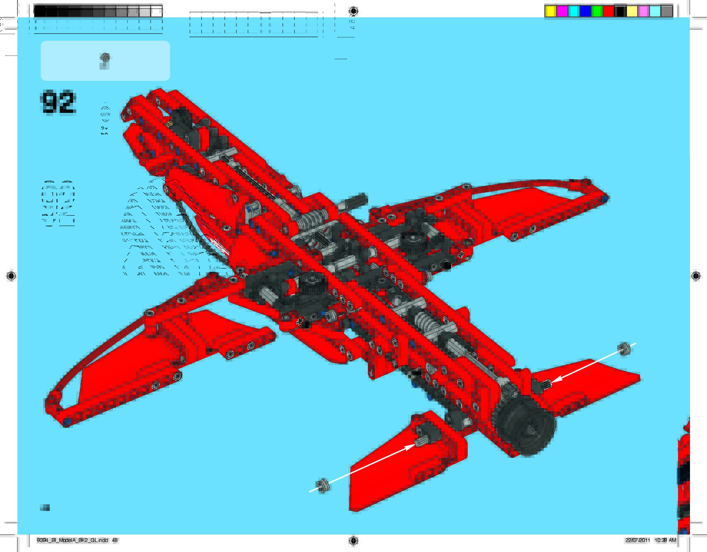This screenshot has width=707, height=552.
Task: Click the registration mark on the right edge
Action: click(x=696, y=276)
